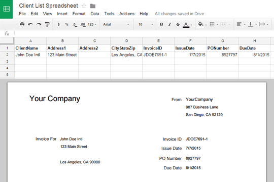Star the Client List Spreadsheet
The height and width of the screenshot is (182, 274).
[x=84, y=6]
